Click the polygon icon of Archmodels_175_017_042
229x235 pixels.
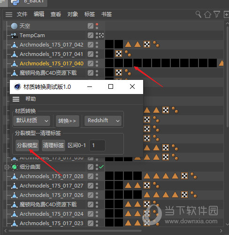tap(15, 45)
